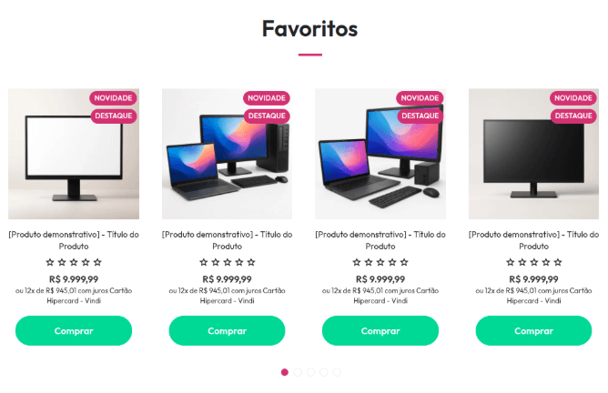Open the third product image with laptop and monitor
This screenshot has width=608, height=393.
(x=380, y=154)
